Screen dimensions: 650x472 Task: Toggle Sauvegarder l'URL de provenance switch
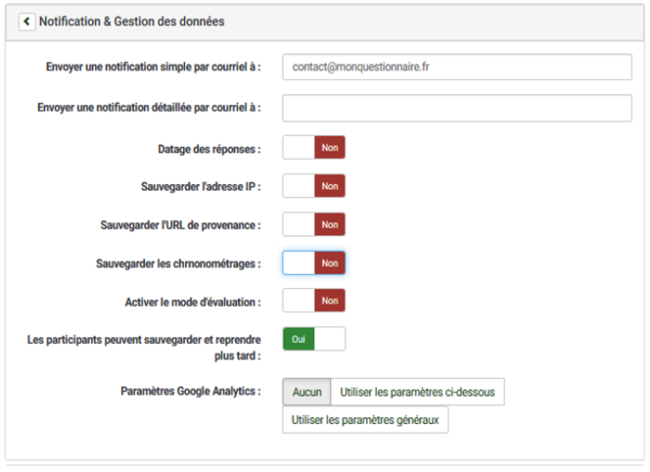(313, 225)
